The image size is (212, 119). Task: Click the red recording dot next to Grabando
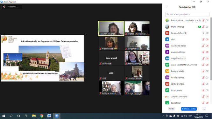[x=4, y=7]
